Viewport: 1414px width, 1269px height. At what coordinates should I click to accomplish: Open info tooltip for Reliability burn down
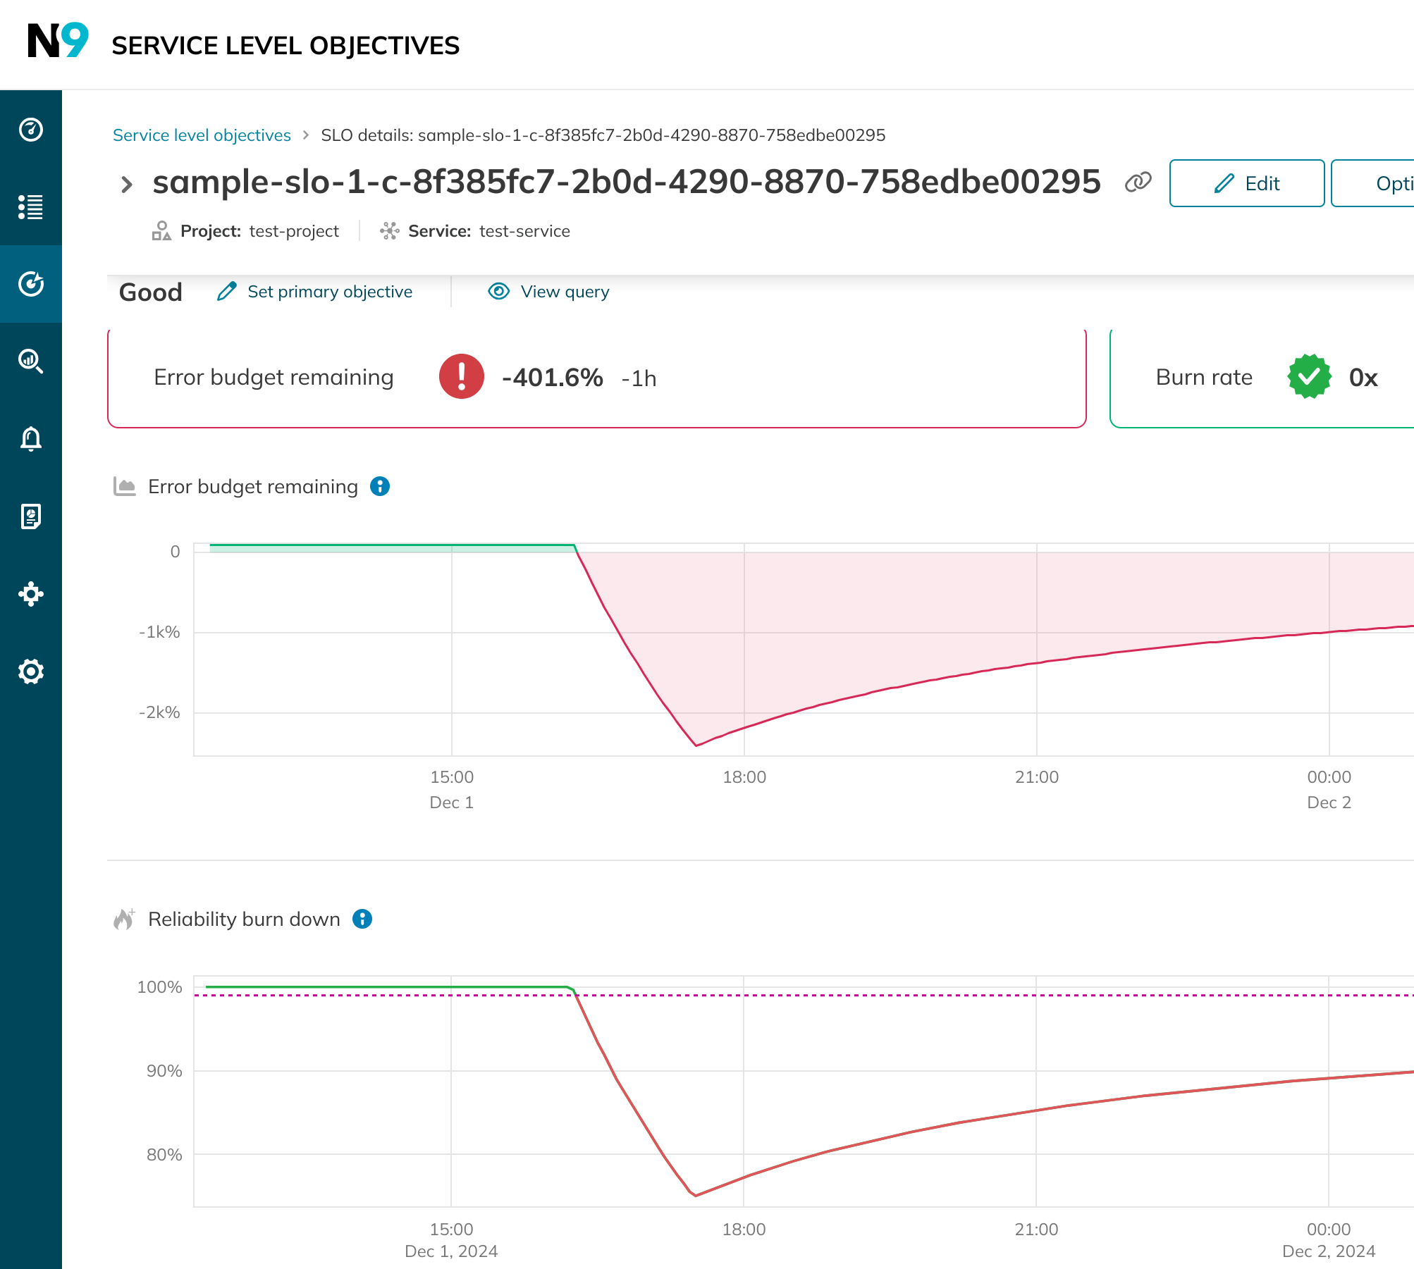(362, 919)
